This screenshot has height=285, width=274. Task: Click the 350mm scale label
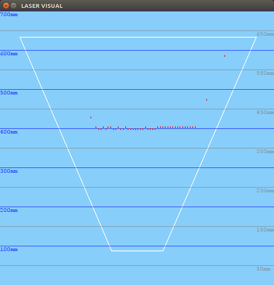(x=265, y=152)
